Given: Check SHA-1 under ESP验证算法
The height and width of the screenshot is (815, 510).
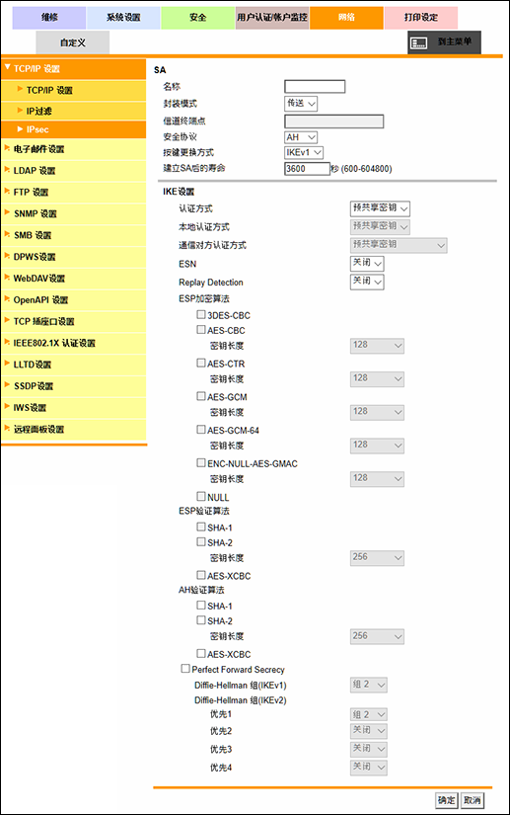Looking at the screenshot, I should (x=201, y=527).
